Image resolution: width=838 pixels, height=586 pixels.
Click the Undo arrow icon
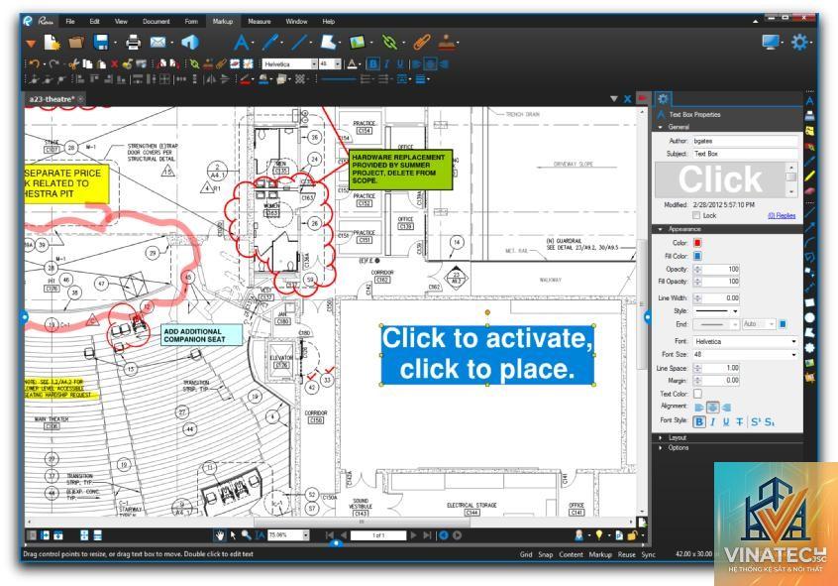click(35, 64)
